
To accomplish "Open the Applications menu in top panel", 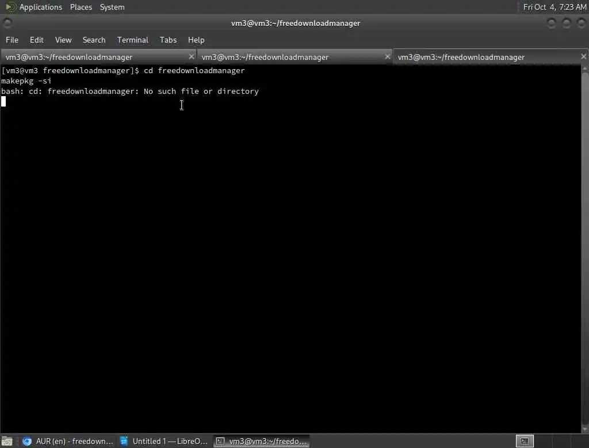I will point(41,7).
